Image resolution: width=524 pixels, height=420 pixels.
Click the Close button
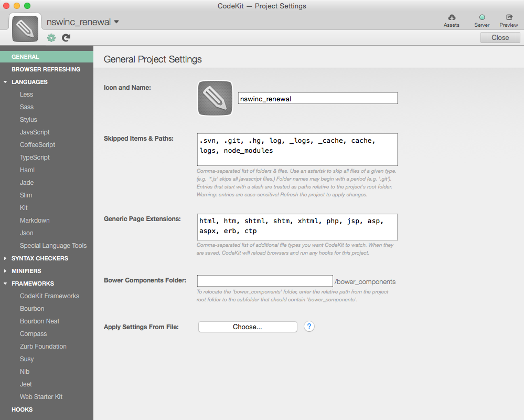[x=500, y=37]
